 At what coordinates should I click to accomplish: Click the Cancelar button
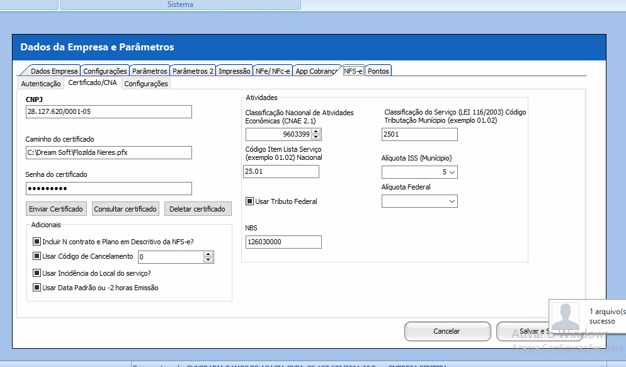[x=447, y=331]
